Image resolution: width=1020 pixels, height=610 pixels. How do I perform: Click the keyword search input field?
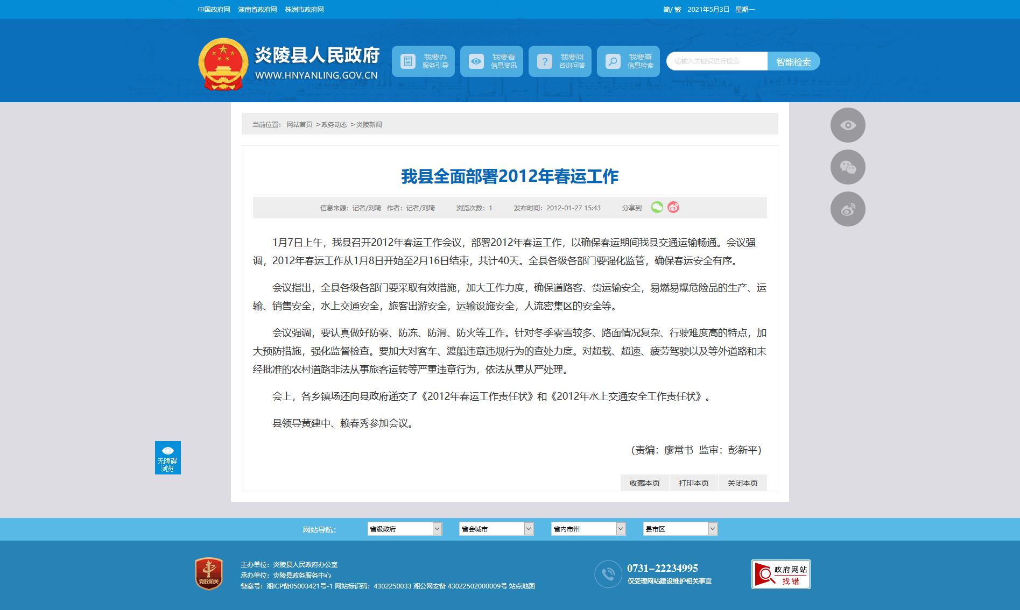pos(716,61)
